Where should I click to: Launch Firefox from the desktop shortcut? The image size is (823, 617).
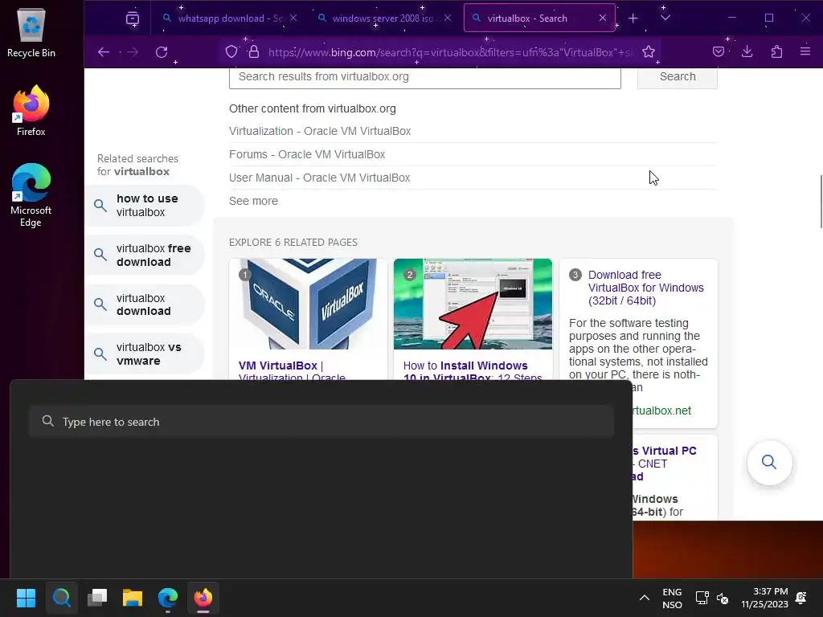31,111
